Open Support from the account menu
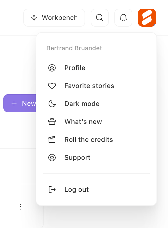Image resolution: width=168 pixels, height=228 pixels. coord(77,157)
